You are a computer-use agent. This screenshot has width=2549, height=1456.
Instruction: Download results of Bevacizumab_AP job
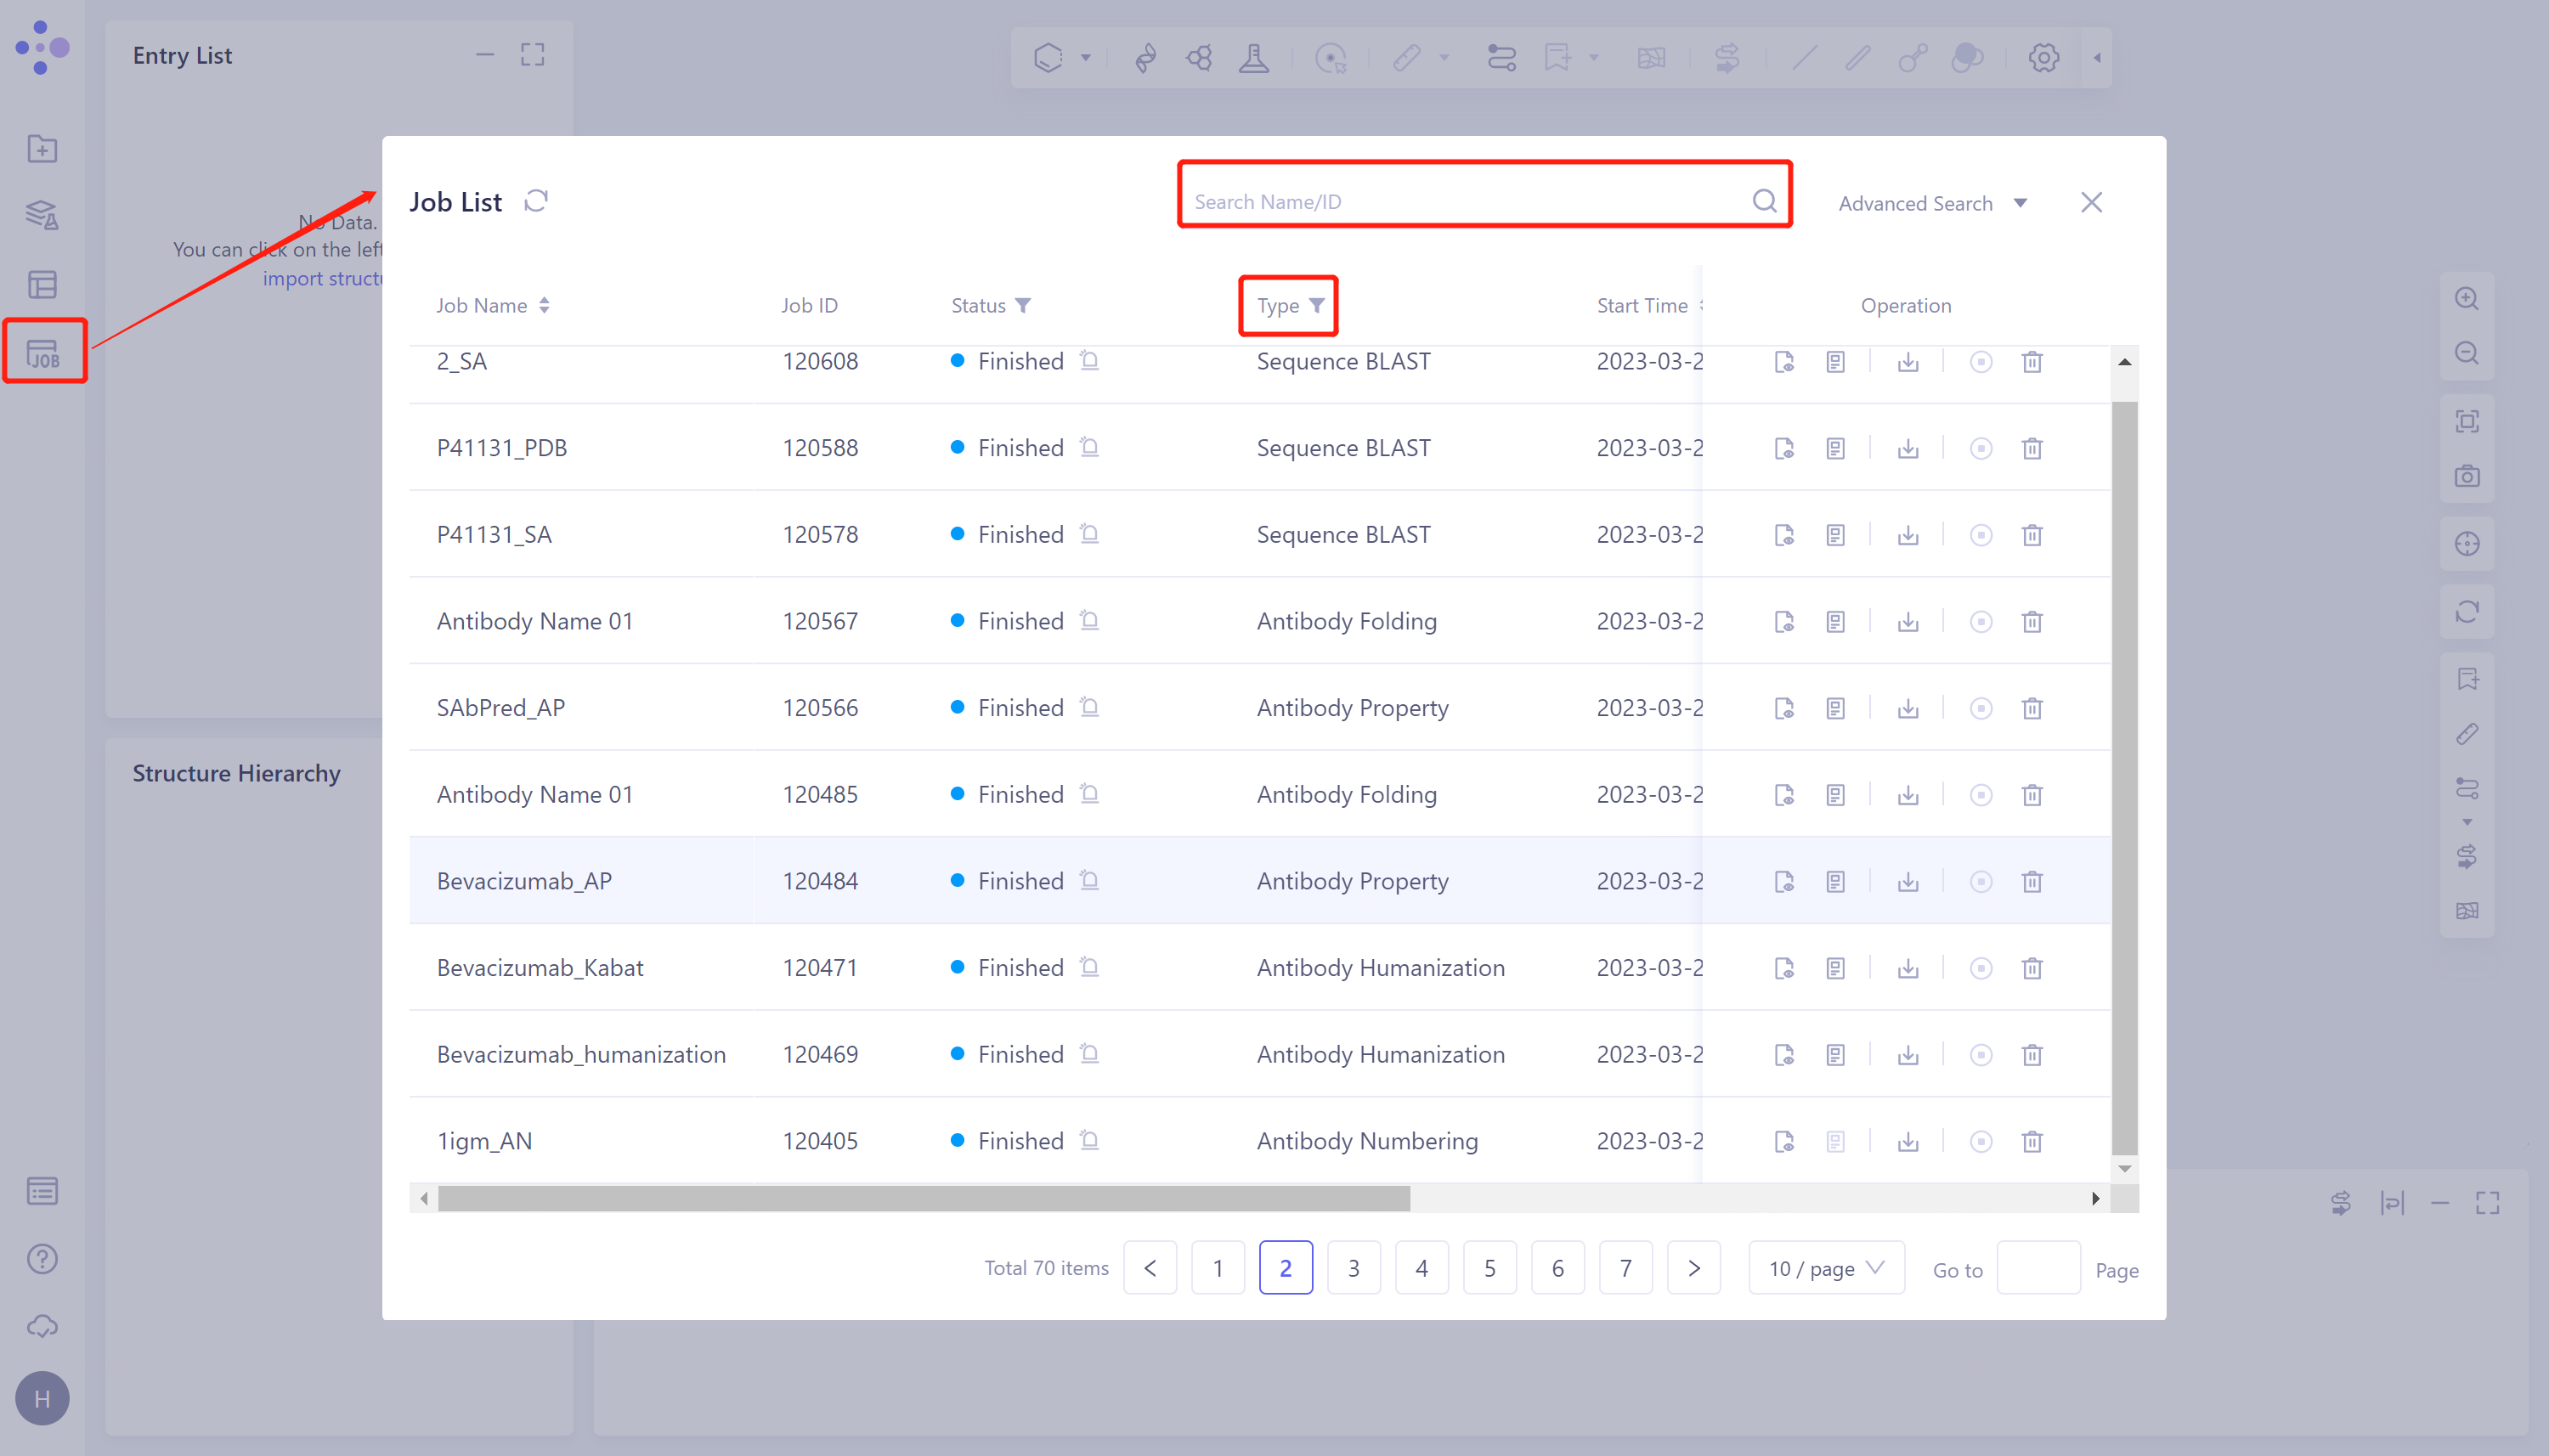1908,881
